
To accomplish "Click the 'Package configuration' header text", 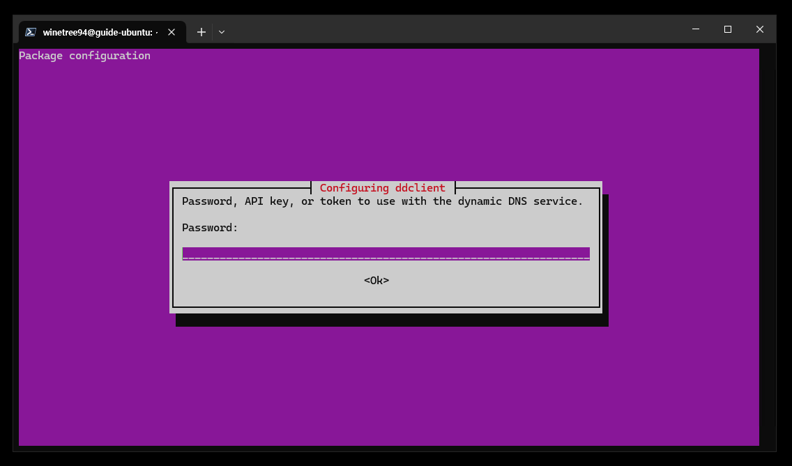I will tap(85, 56).
